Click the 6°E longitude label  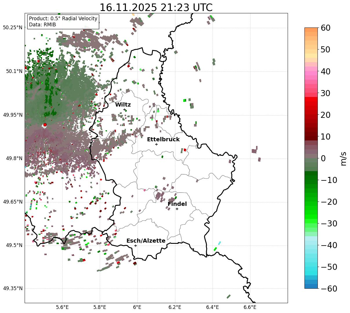(137, 307)
